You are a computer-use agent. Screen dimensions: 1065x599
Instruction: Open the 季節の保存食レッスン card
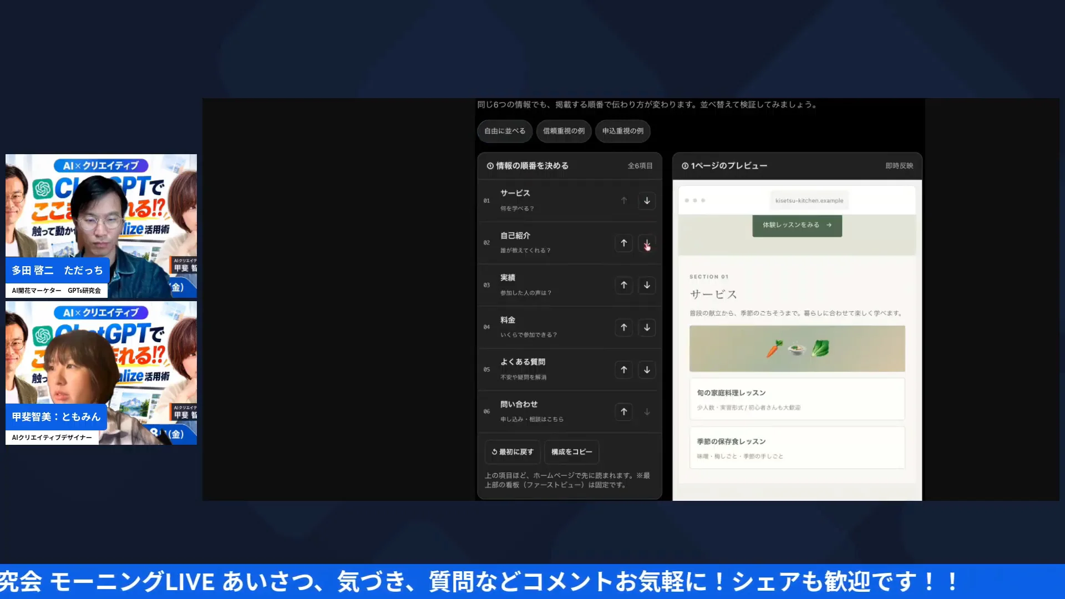pyautogui.click(x=797, y=448)
